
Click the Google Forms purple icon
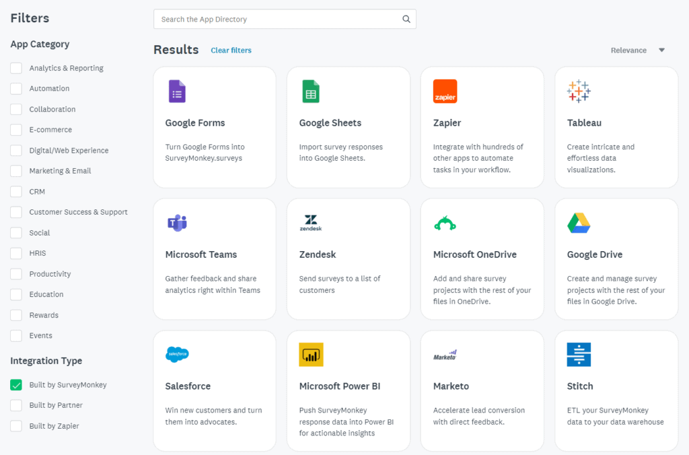[x=177, y=92]
